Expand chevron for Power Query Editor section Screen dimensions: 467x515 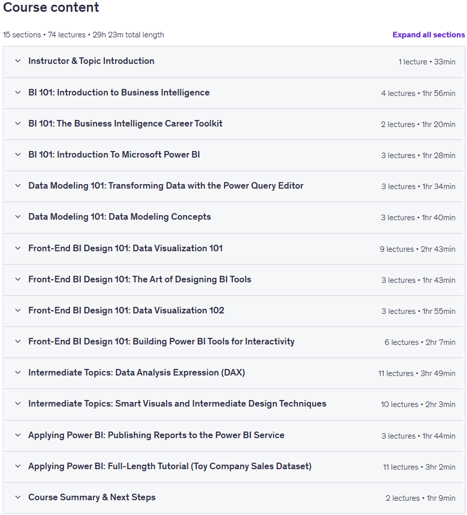coord(18,185)
